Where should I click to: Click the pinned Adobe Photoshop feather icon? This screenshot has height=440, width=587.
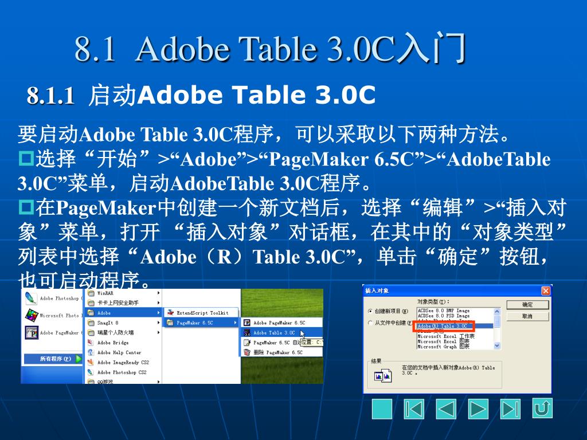coord(31,298)
